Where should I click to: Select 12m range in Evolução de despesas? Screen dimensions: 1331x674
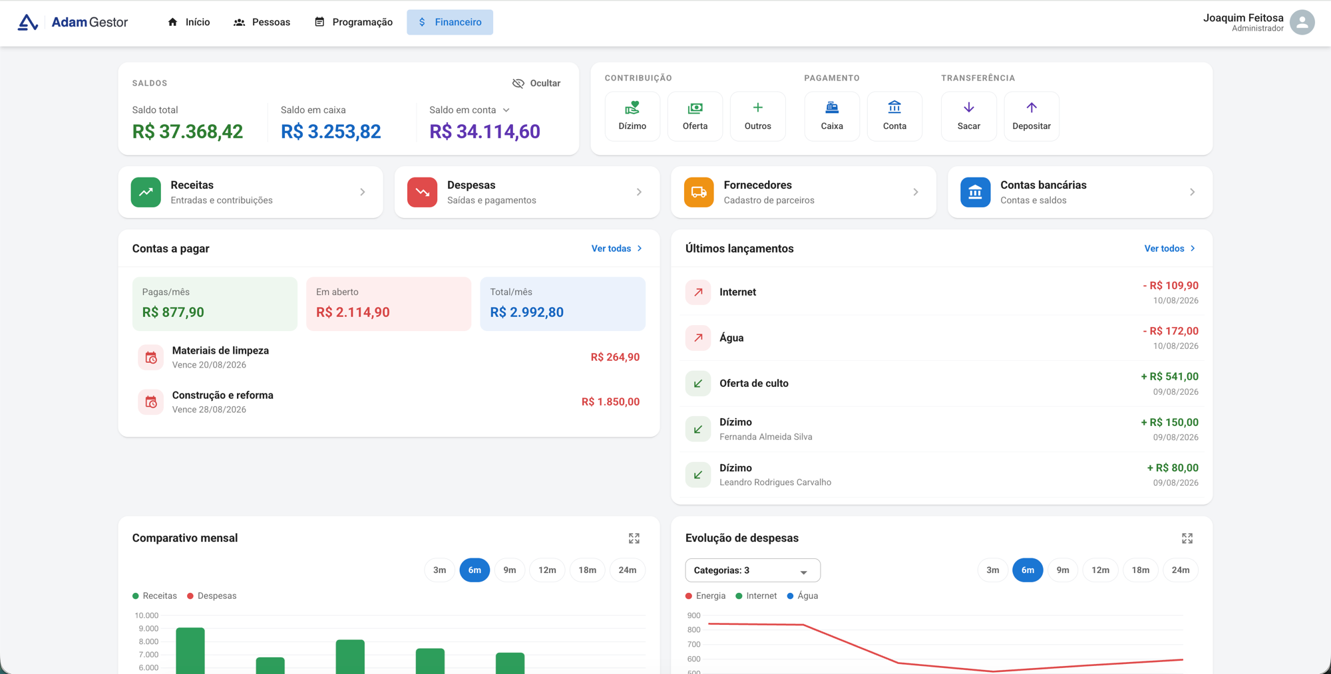[1101, 570]
